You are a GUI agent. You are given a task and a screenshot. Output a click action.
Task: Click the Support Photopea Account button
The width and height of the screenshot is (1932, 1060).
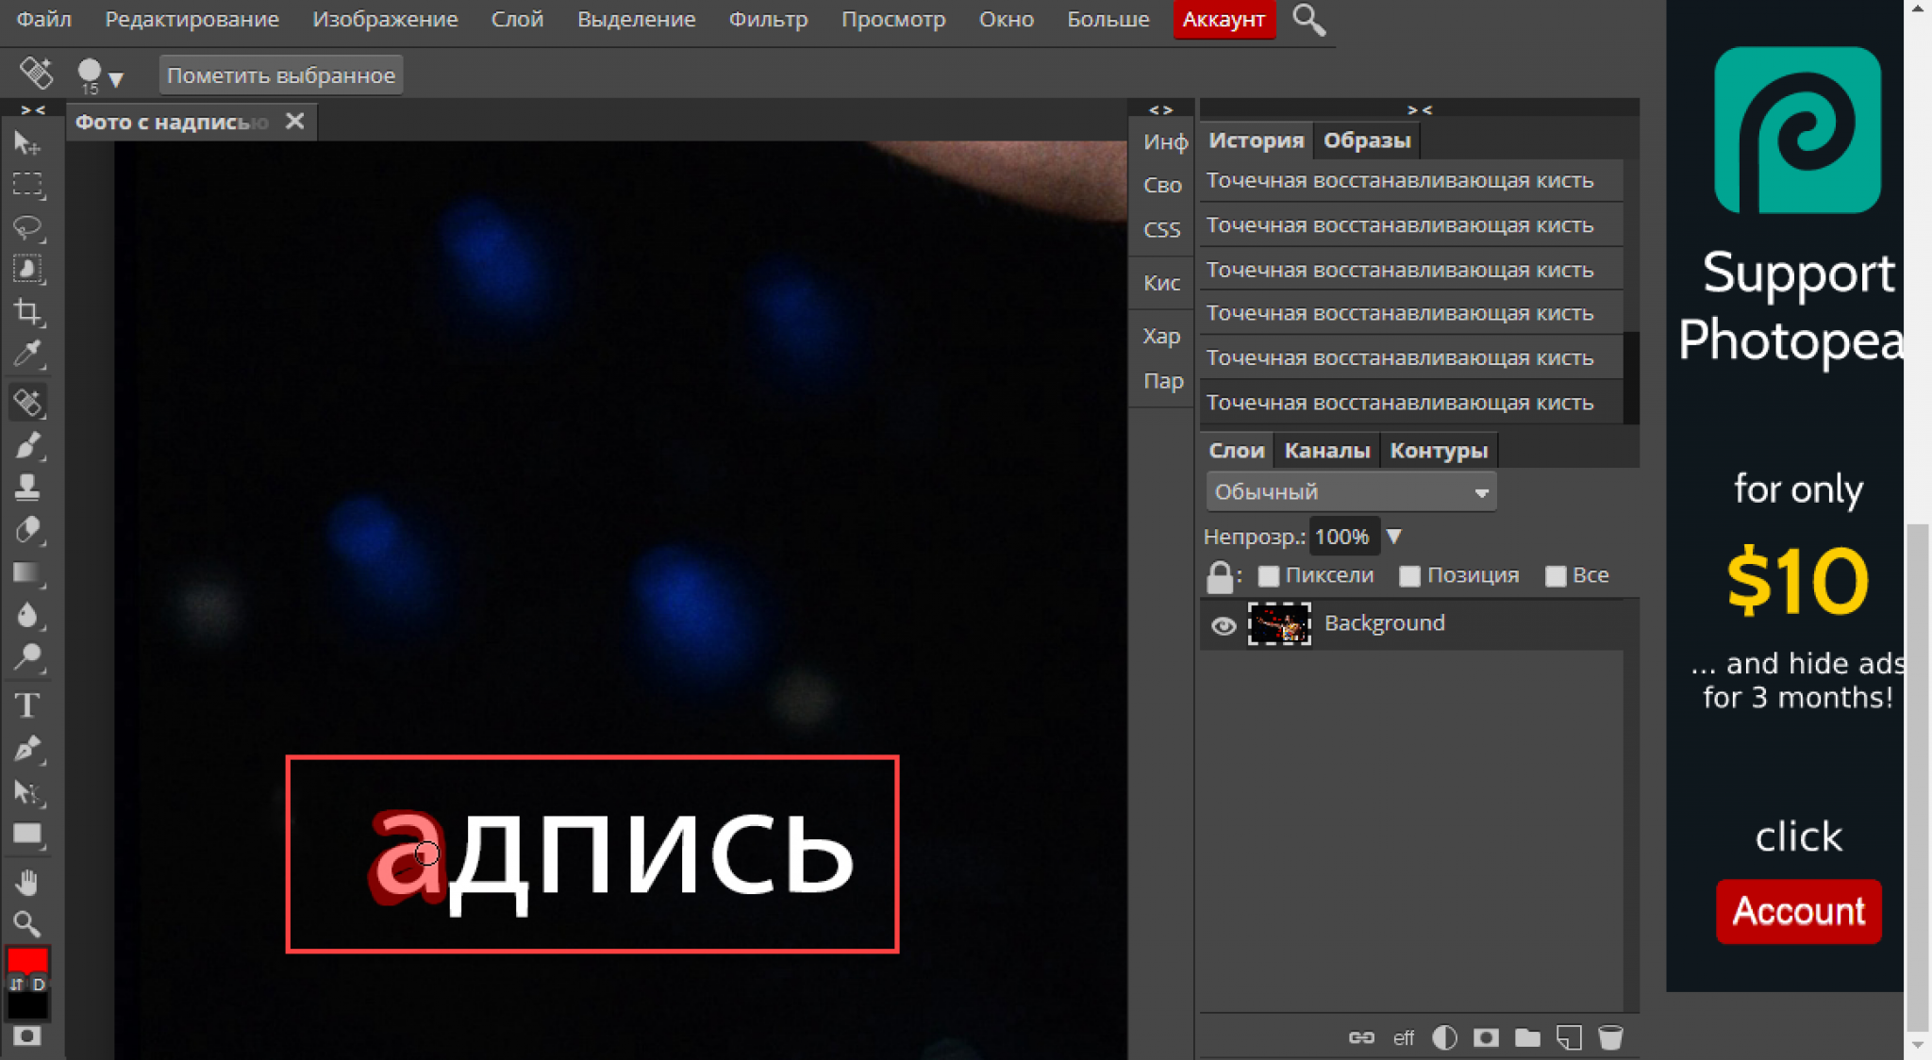pos(1796,910)
